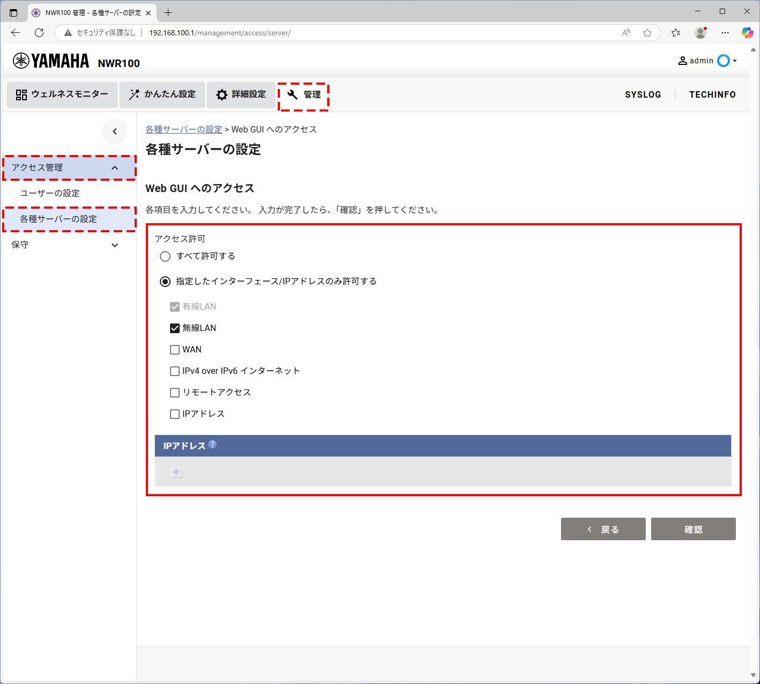The width and height of the screenshot is (760, 684).
Task: Select the 詳細設定 gear icon tab
Action: click(241, 94)
